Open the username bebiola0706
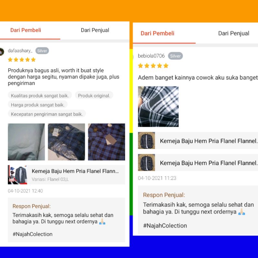Screen dimensions: 258x258 tap(151, 56)
